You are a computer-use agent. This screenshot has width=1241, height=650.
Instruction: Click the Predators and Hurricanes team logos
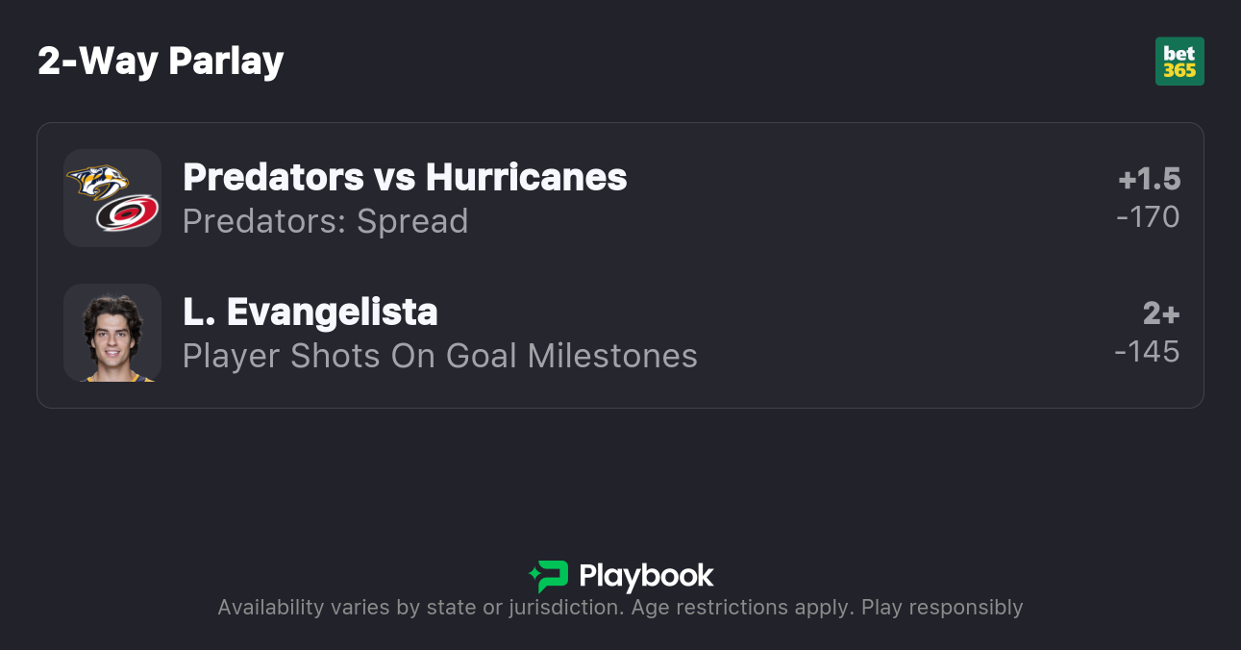112,198
